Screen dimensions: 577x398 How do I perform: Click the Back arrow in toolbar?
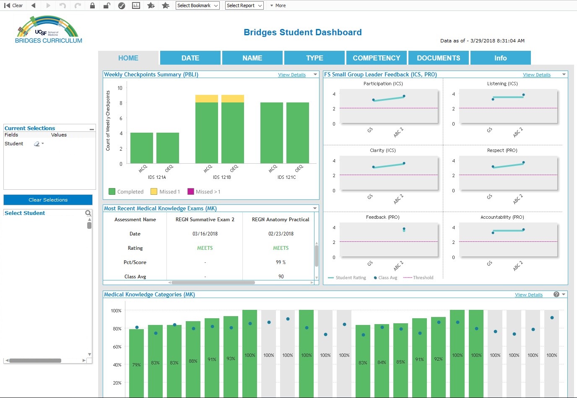pyautogui.click(x=34, y=5)
